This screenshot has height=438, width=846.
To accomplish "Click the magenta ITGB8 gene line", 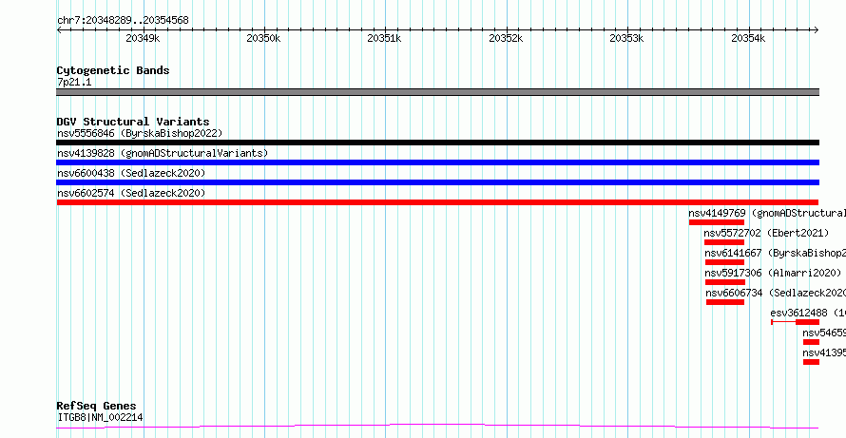I will click(x=437, y=427).
